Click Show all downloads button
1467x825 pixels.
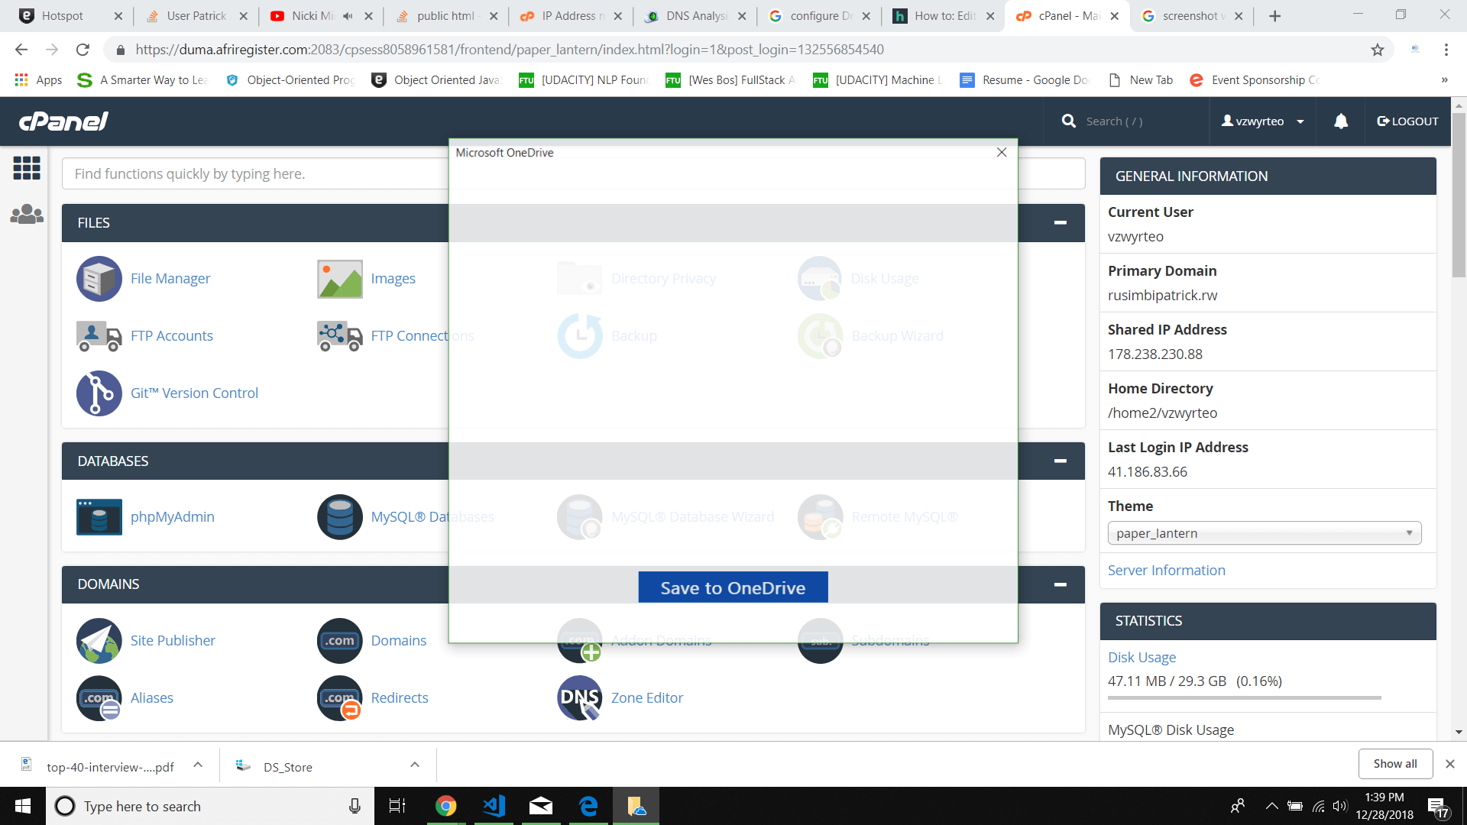[x=1395, y=764]
